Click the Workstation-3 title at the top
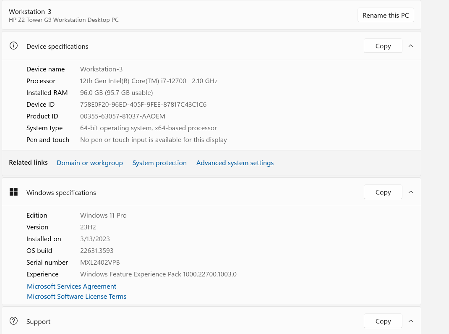 click(30, 11)
